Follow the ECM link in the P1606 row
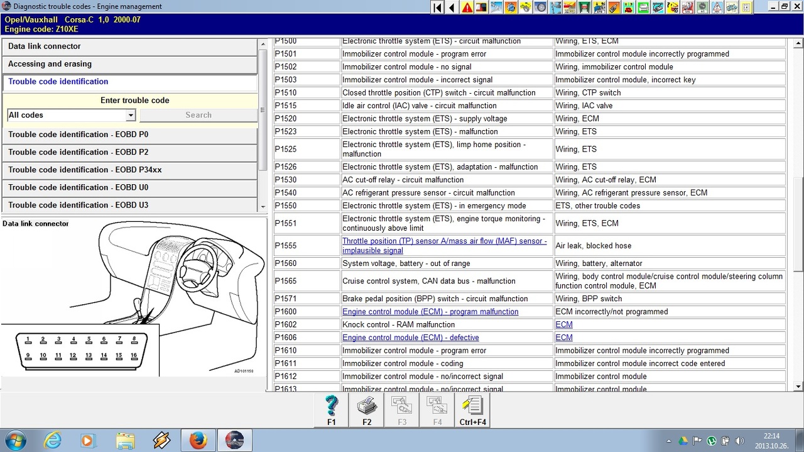This screenshot has width=804, height=452. (564, 338)
